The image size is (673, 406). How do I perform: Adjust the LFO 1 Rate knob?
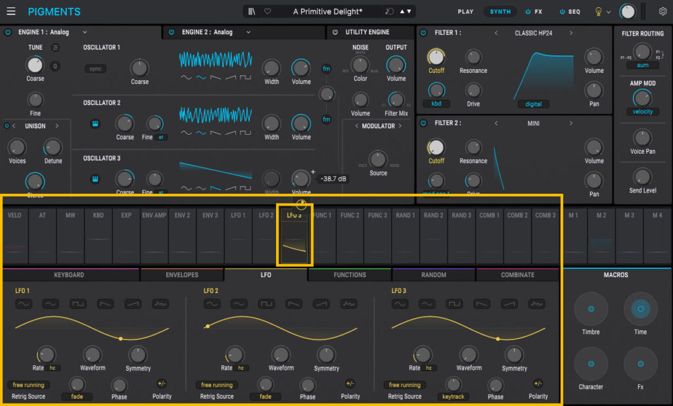(46, 355)
